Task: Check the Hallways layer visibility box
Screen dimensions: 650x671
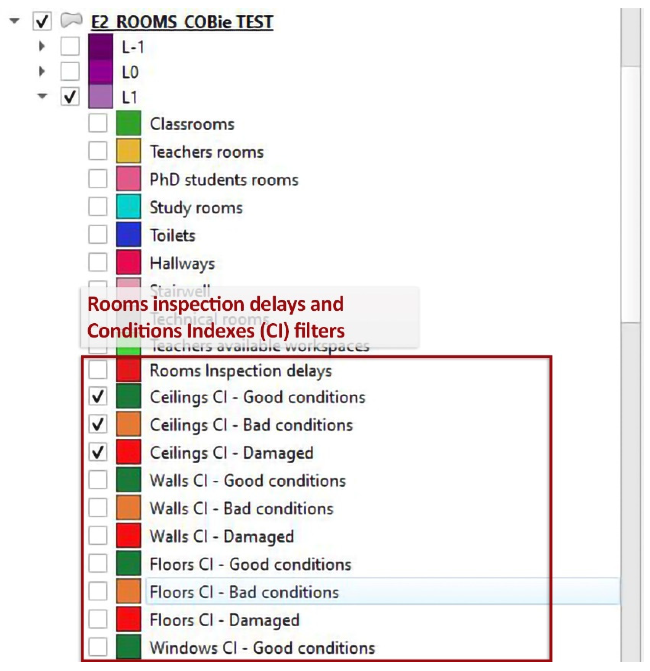Action: pyautogui.click(x=98, y=263)
